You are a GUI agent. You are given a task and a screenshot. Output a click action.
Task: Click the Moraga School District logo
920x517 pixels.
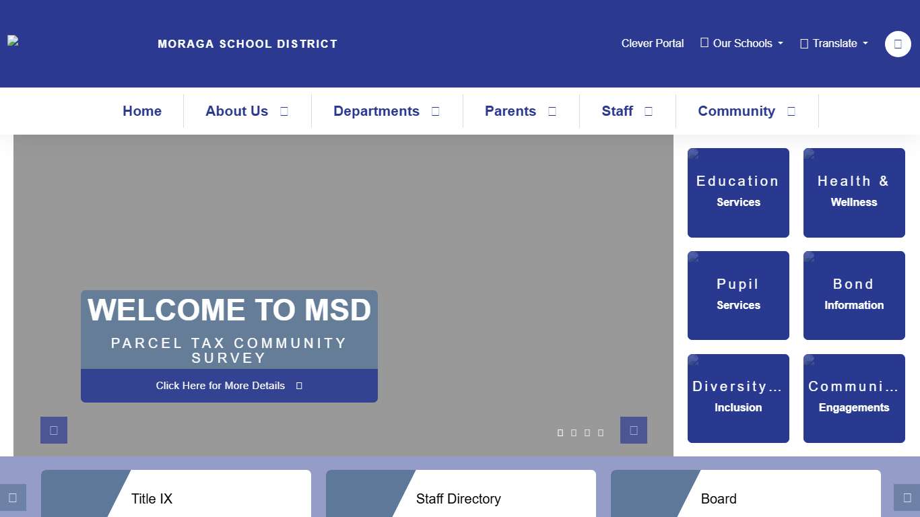tap(12, 40)
